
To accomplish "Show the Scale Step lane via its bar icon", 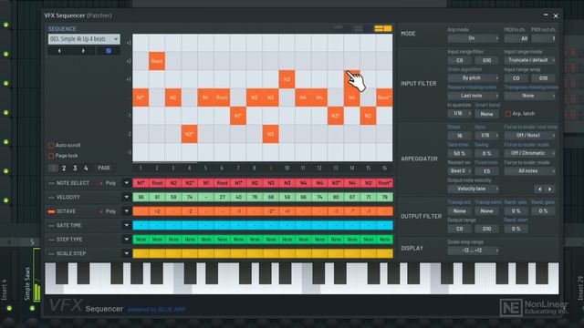I will click(51, 254).
